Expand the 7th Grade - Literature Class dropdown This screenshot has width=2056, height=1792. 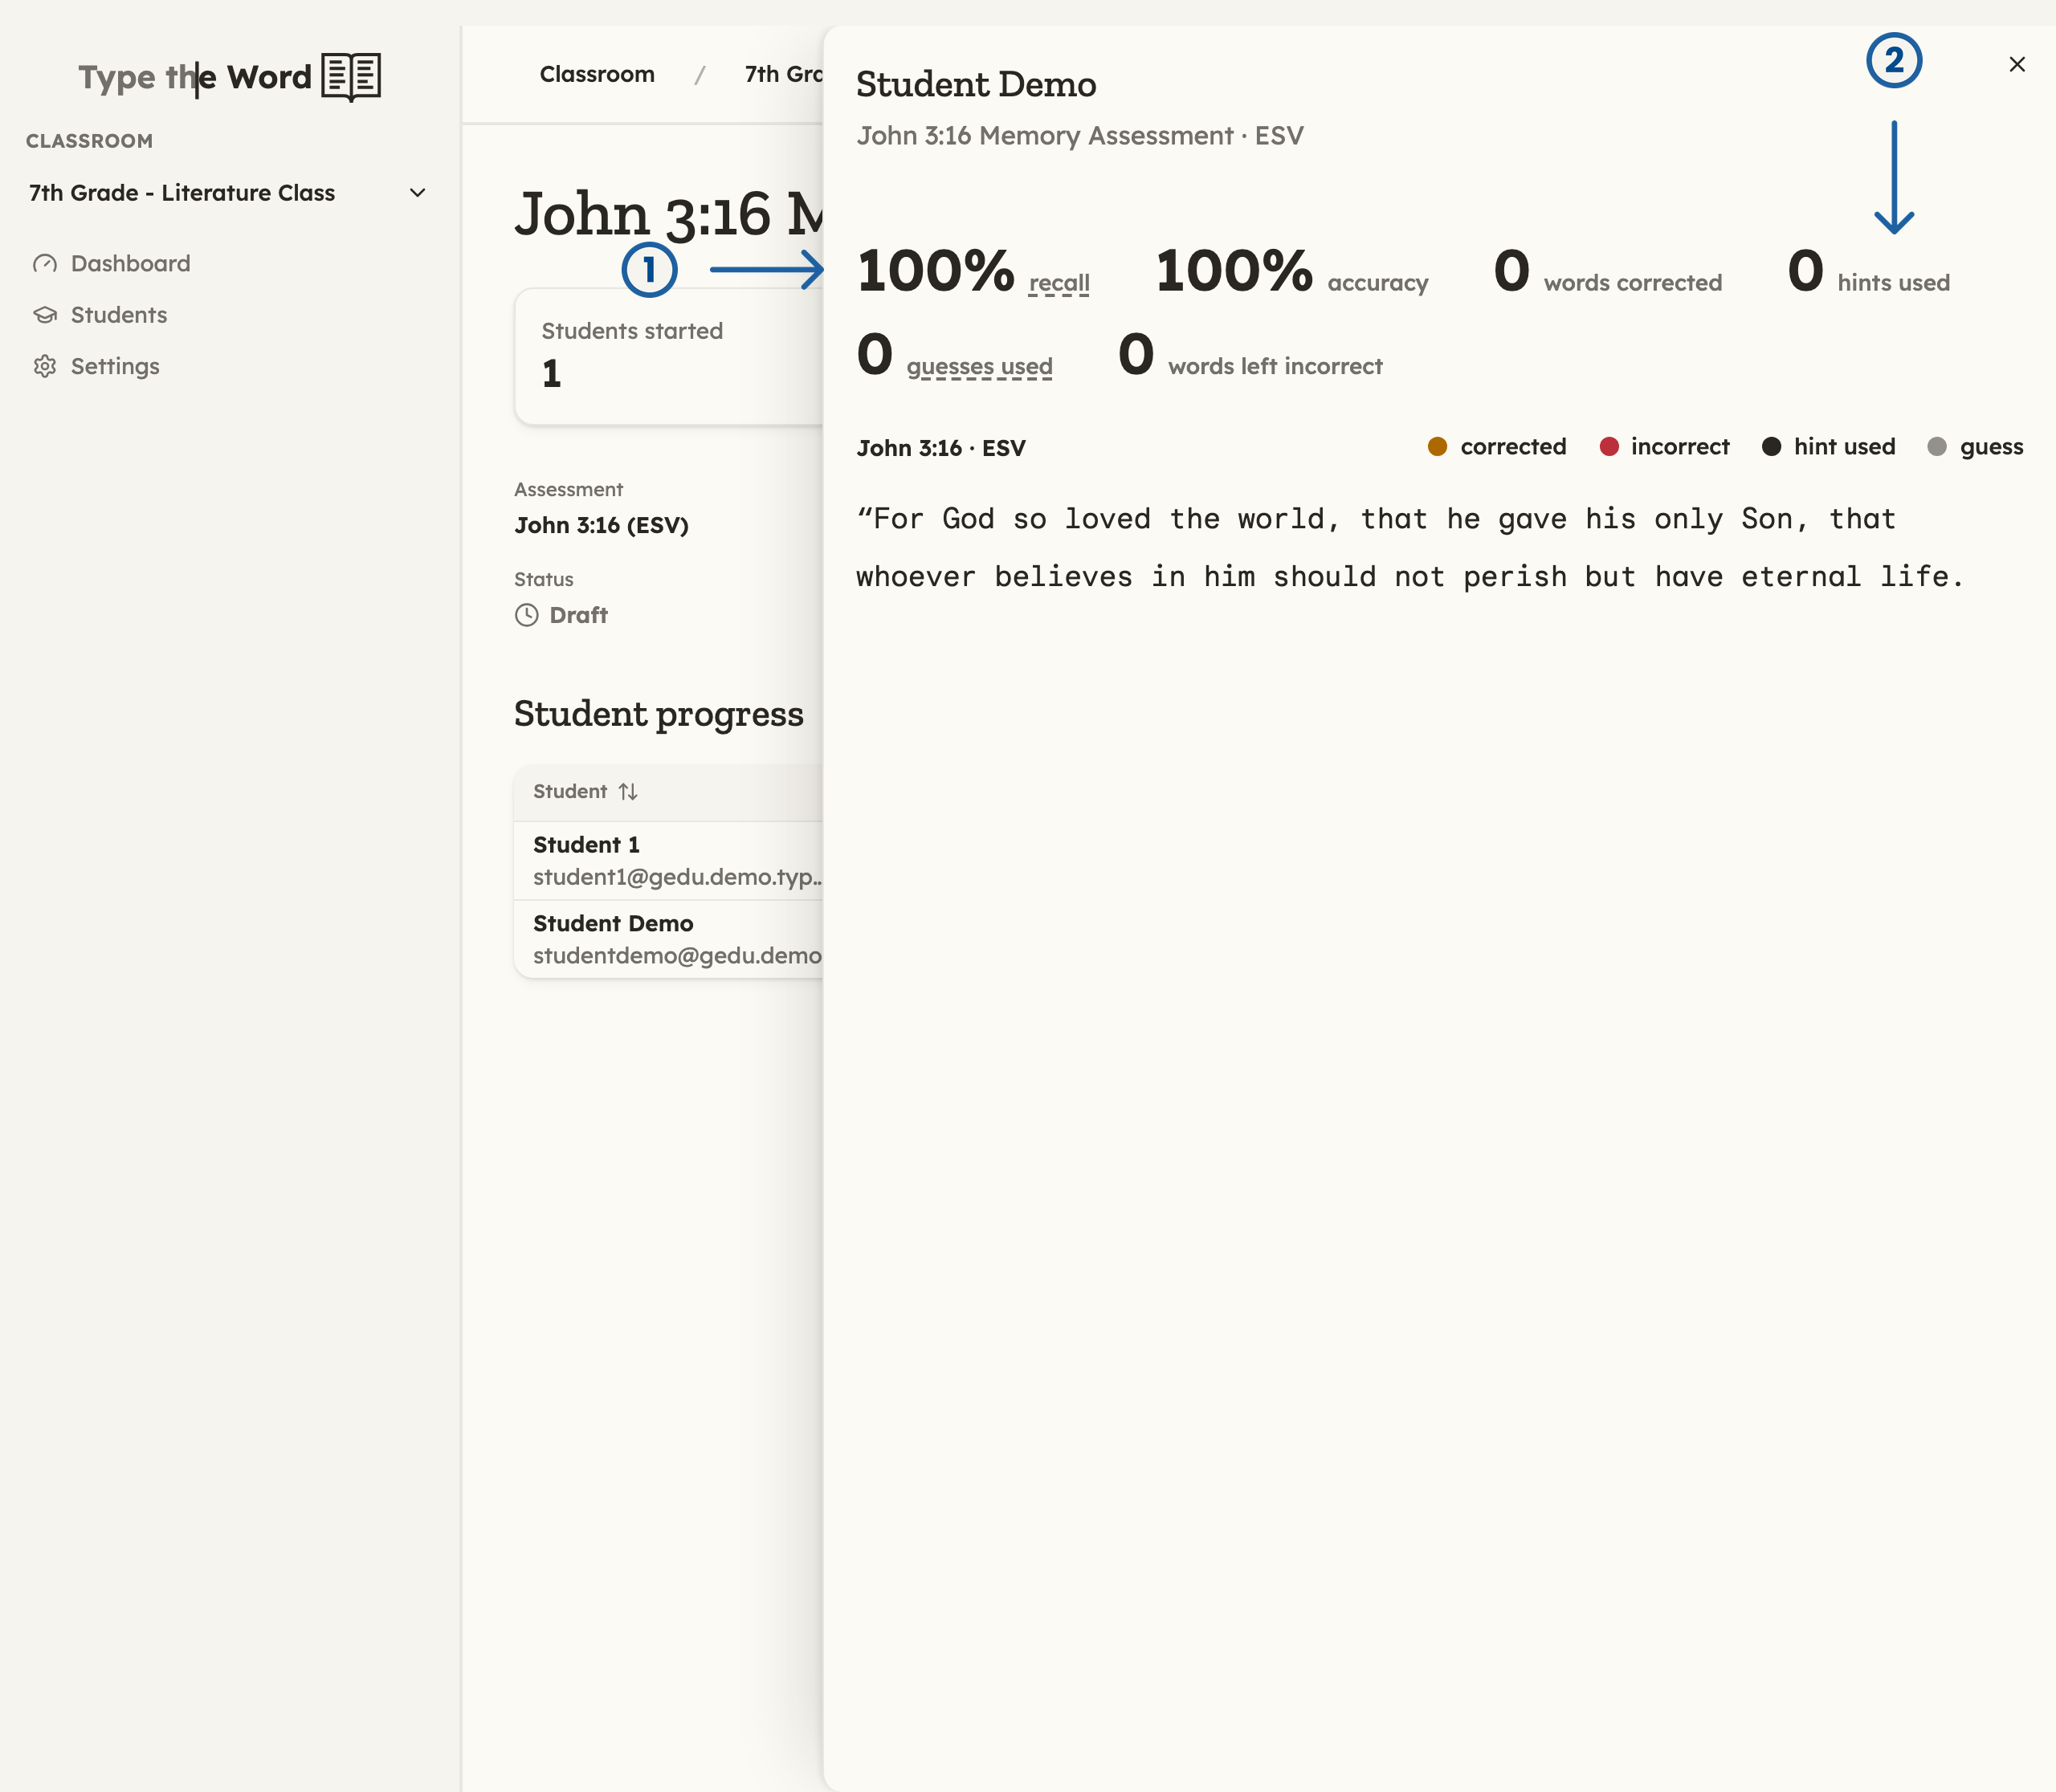click(x=229, y=193)
